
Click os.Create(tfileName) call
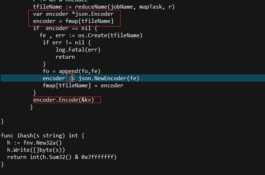[110, 35]
